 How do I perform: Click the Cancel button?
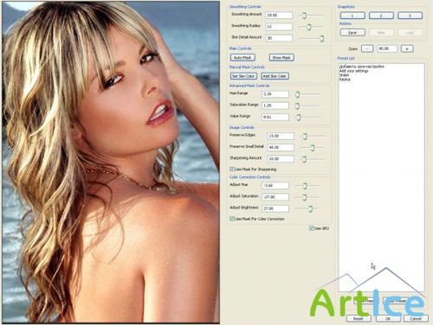416,319
